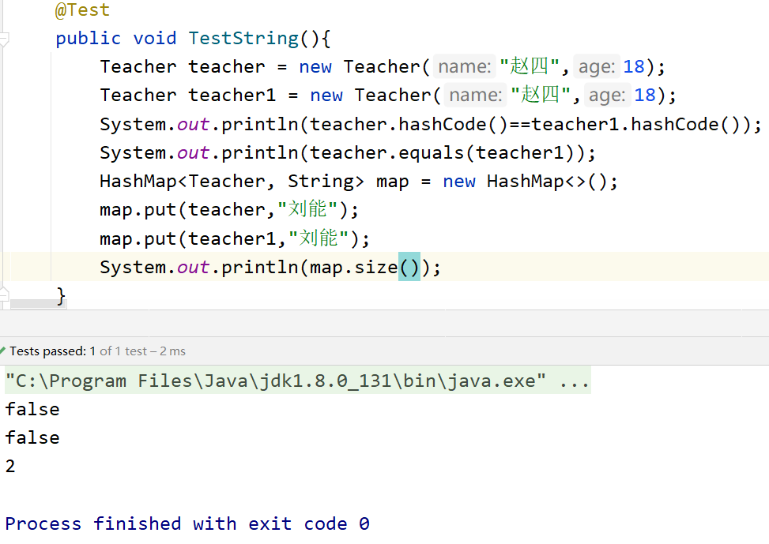This screenshot has height=544, width=769.
Task: Click the 'void' return type keyword
Action: (x=154, y=38)
